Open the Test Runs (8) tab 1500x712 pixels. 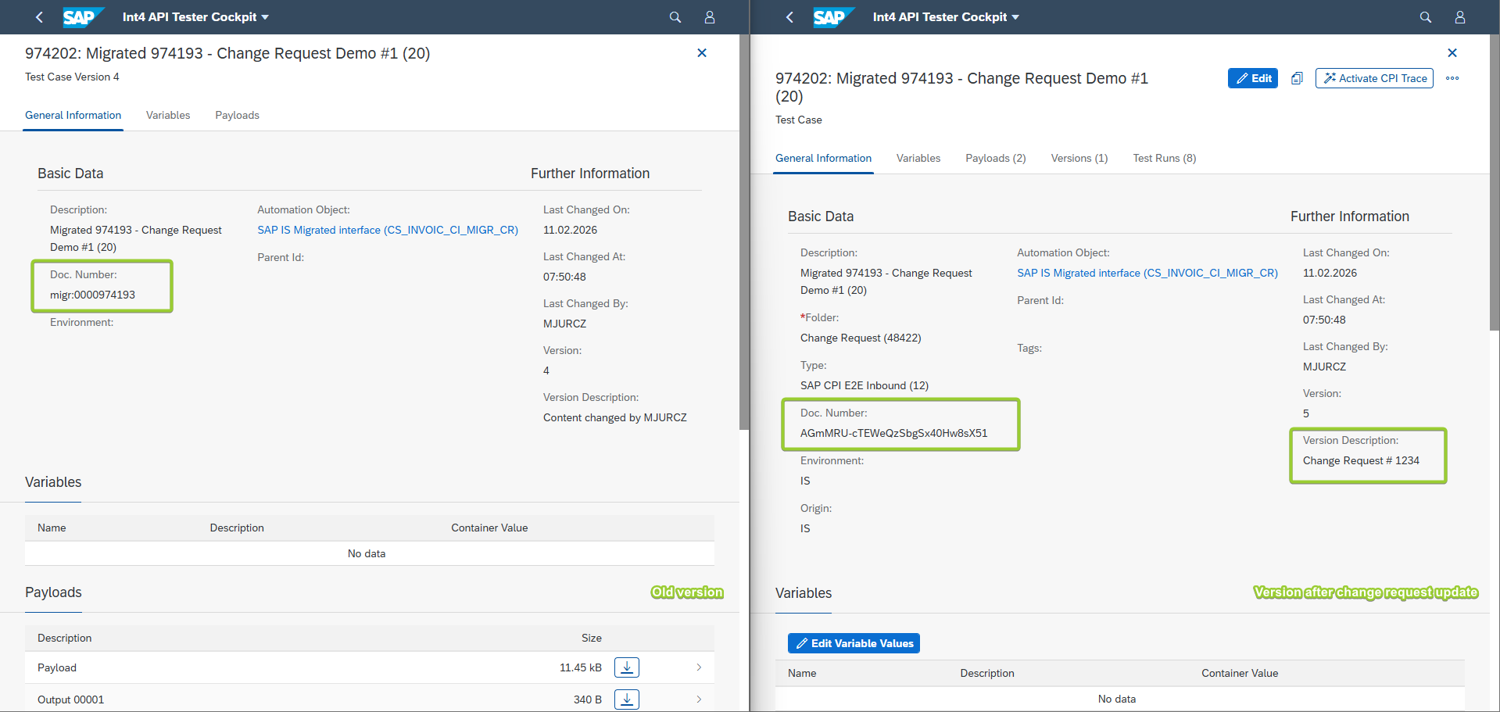coord(1165,158)
